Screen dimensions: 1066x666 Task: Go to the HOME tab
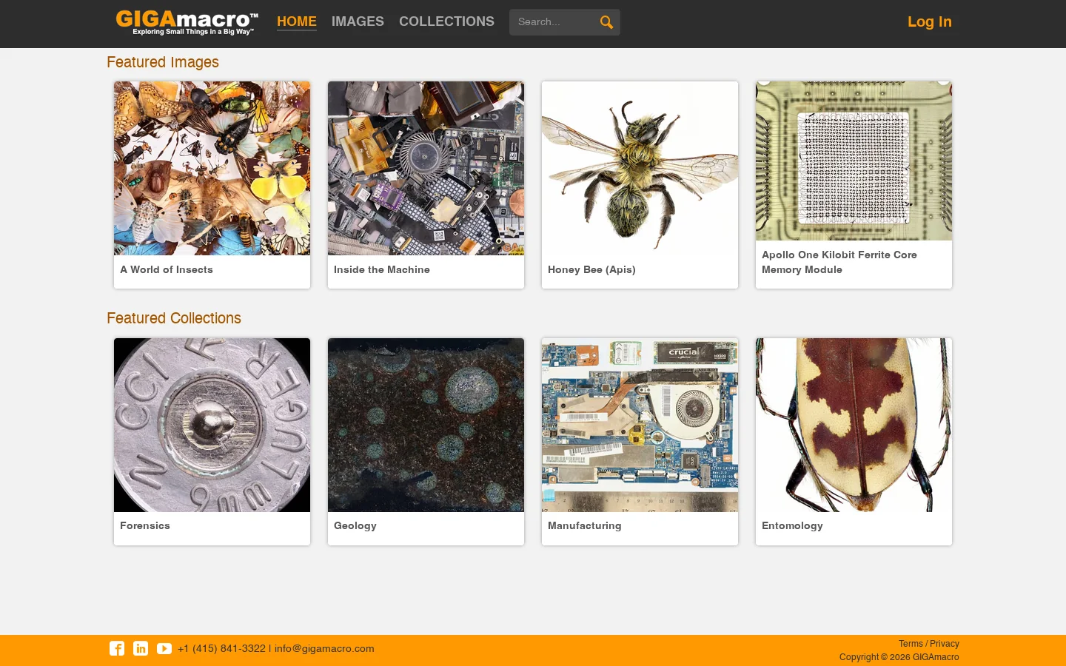pos(297,21)
